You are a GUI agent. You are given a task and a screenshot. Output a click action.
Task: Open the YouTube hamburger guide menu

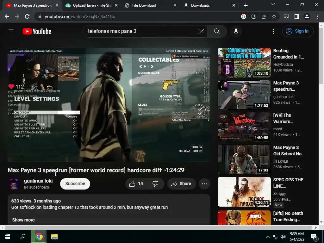(x=11, y=31)
